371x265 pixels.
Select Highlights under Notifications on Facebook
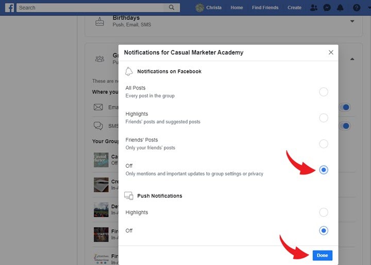click(324, 118)
